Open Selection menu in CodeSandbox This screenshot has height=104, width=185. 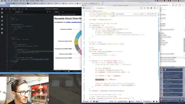point(14,9)
